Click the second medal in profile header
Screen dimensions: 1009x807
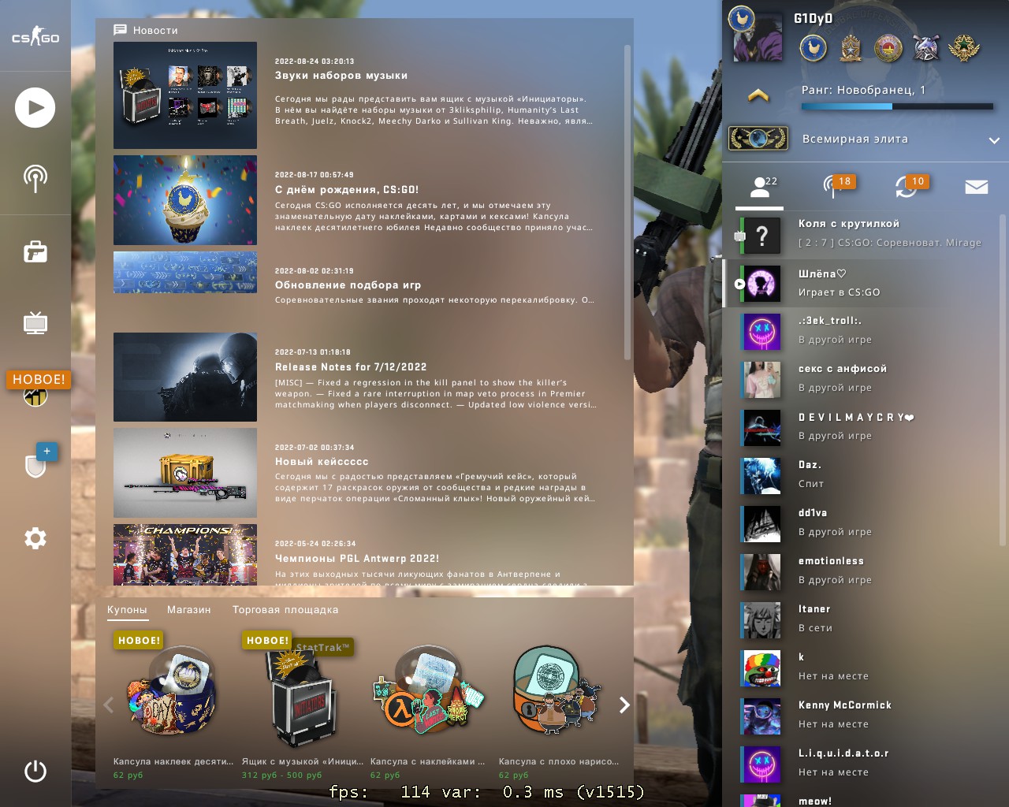click(x=851, y=48)
